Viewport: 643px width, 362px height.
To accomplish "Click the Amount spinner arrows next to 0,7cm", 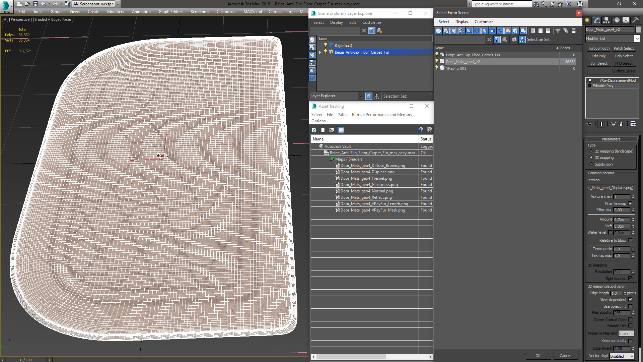I will (633, 220).
